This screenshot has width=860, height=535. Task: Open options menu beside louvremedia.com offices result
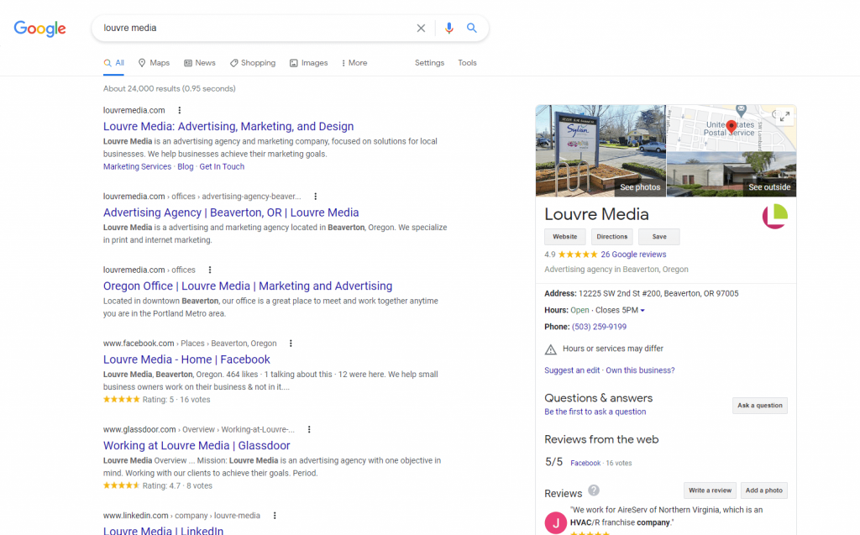(x=209, y=270)
